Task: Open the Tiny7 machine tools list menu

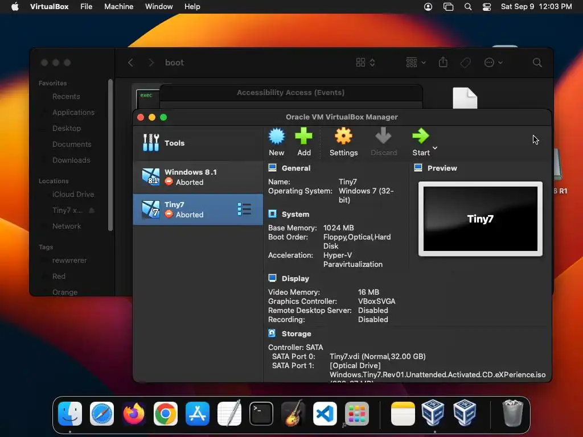Action: tap(244, 209)
